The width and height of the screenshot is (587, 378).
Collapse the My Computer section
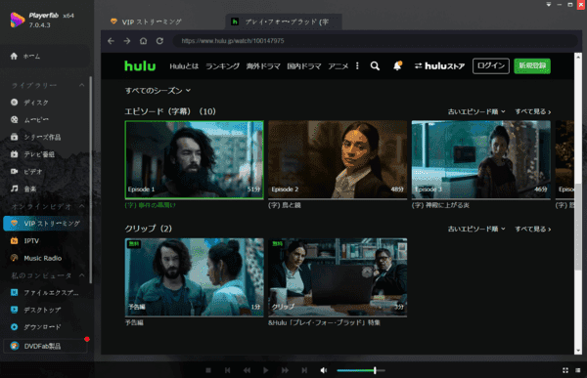pos(81,275)
